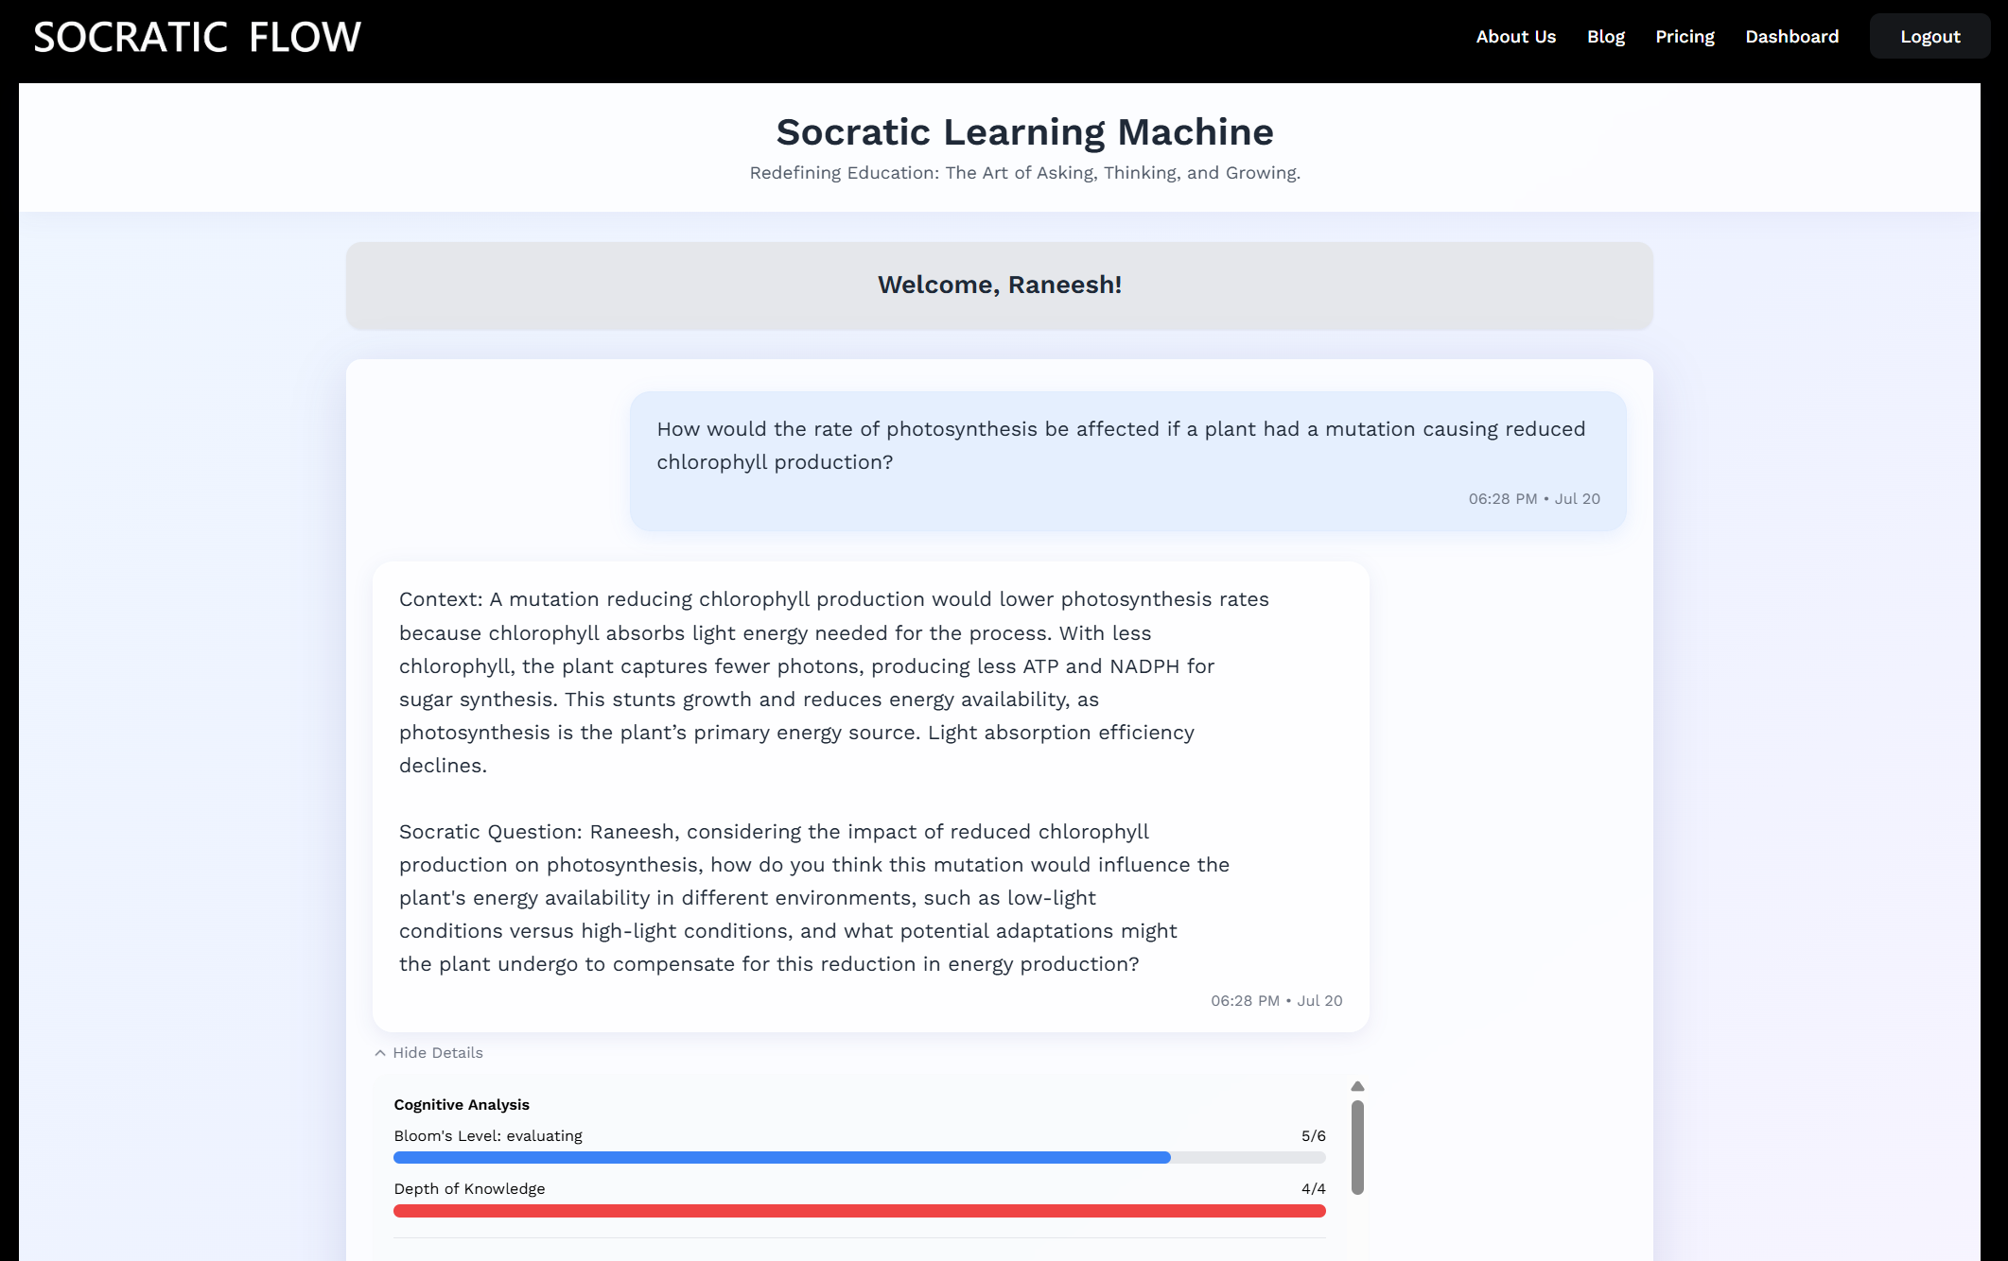
Task: Open the About Us page
Action: point(1515,37)
